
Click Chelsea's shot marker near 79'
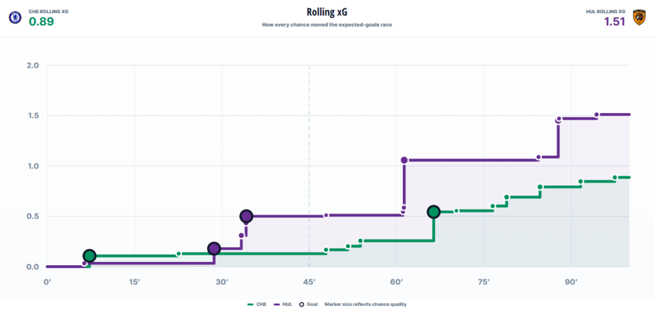pos(506,197)
